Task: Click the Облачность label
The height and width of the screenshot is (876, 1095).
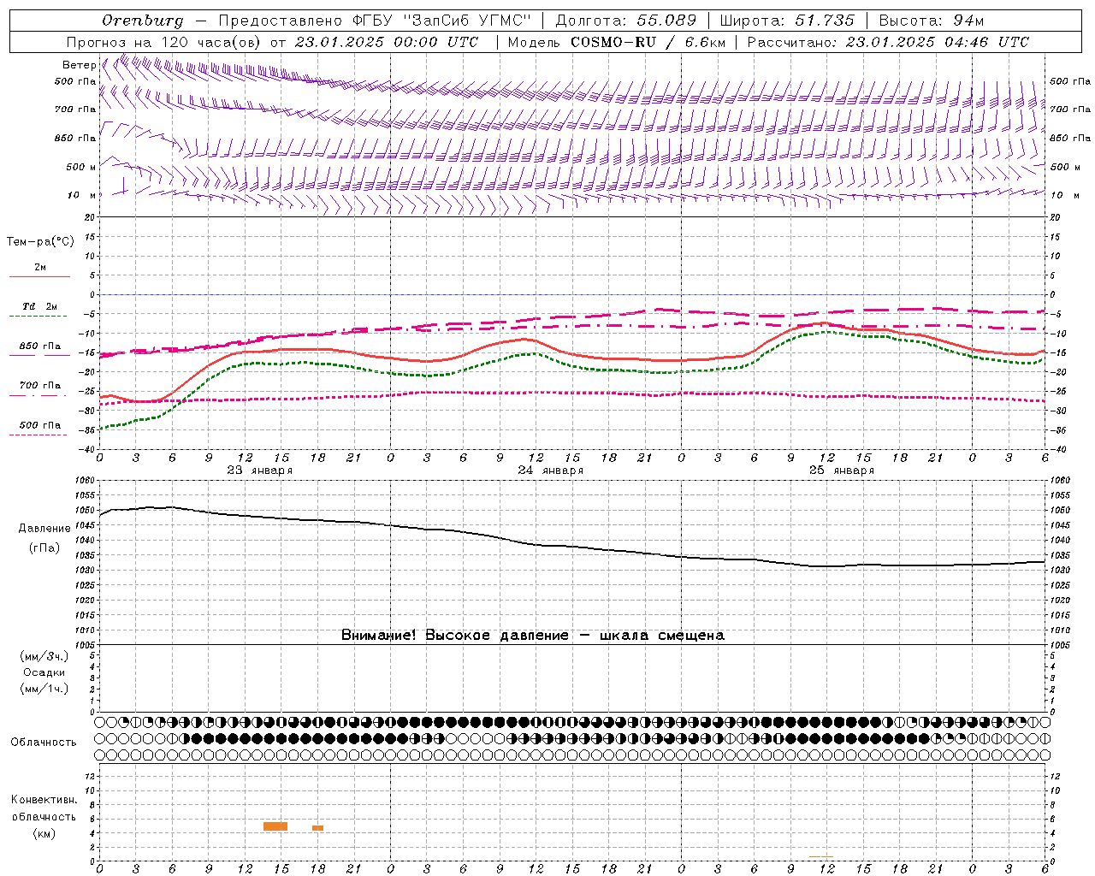Action: click(x=44, y=743)
